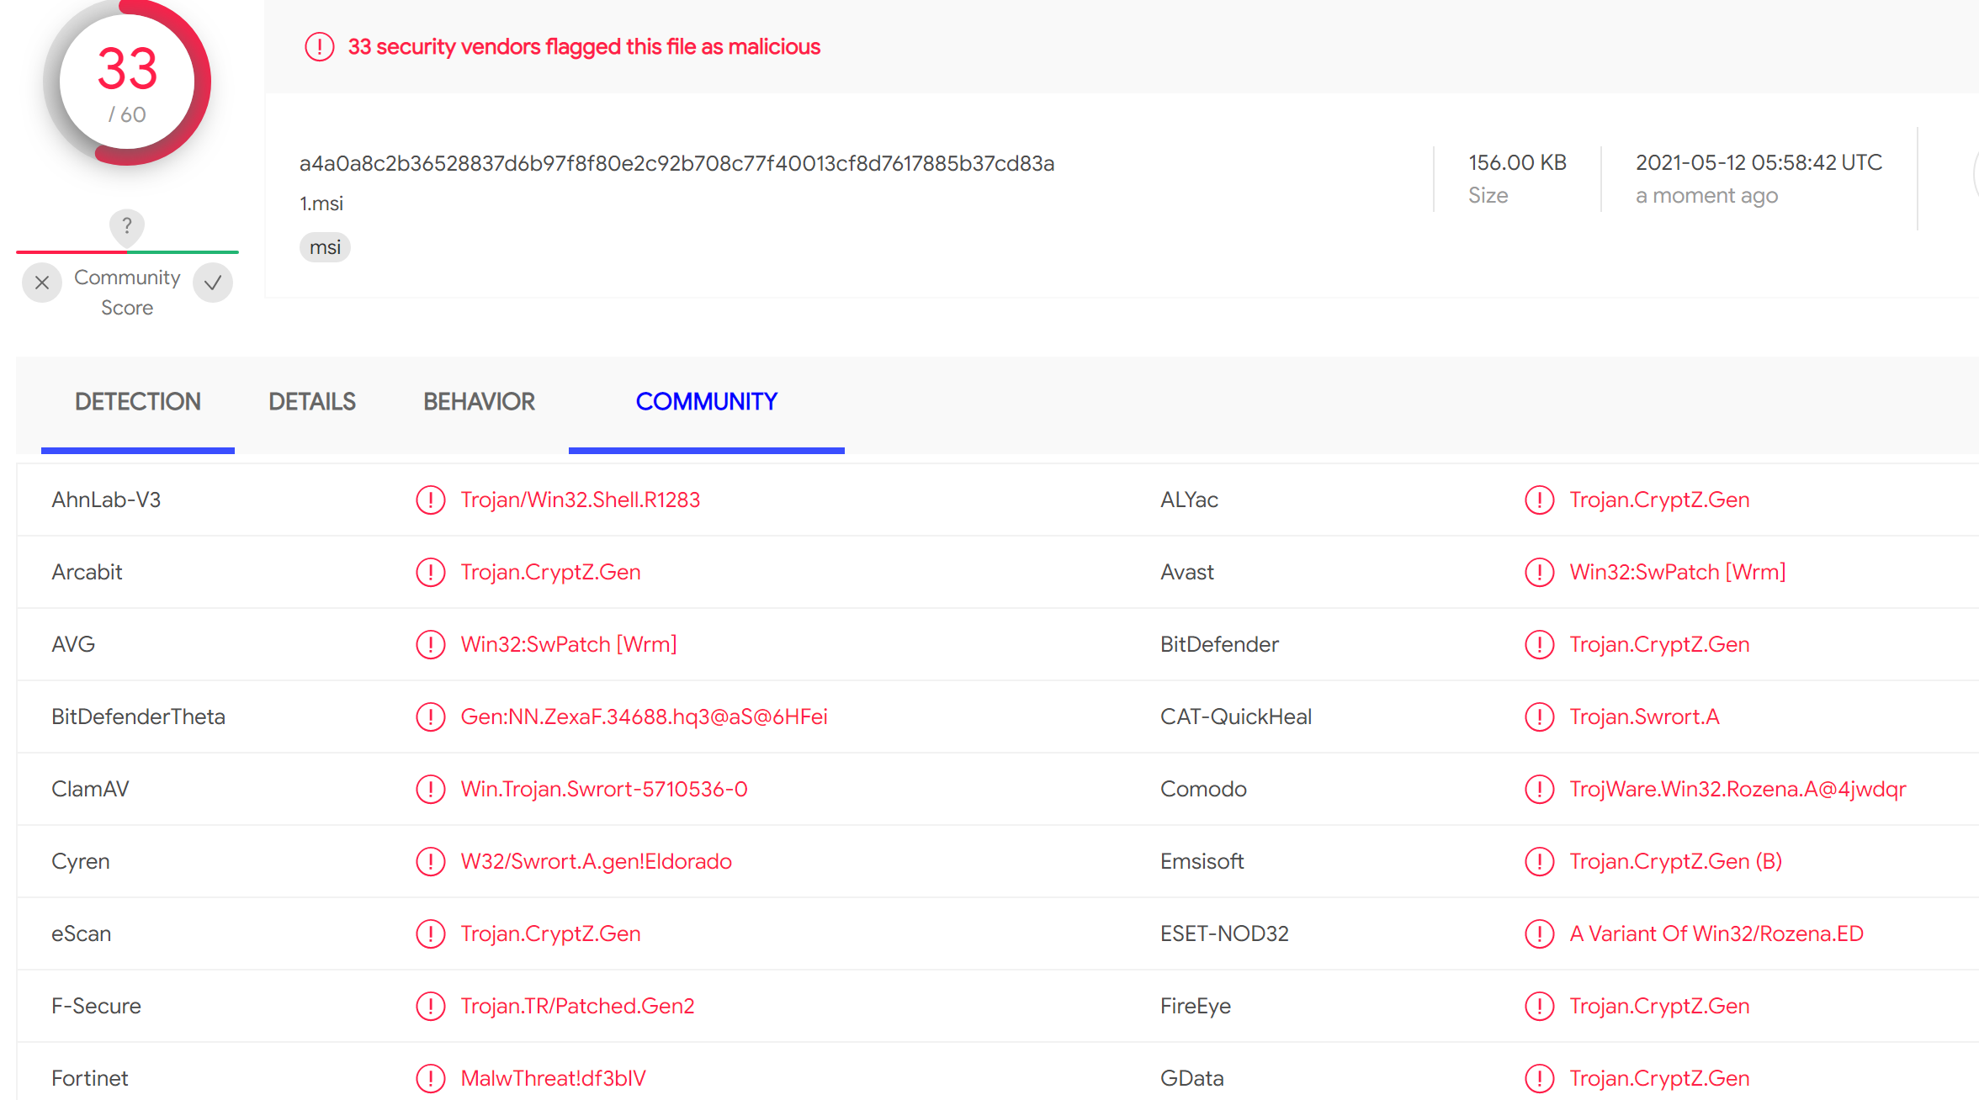The height and width of the screenshot is (1100, 1979).
Task: Click the W32/Swrort.A.gen!Eldorado detection
Action: [597, 861]
